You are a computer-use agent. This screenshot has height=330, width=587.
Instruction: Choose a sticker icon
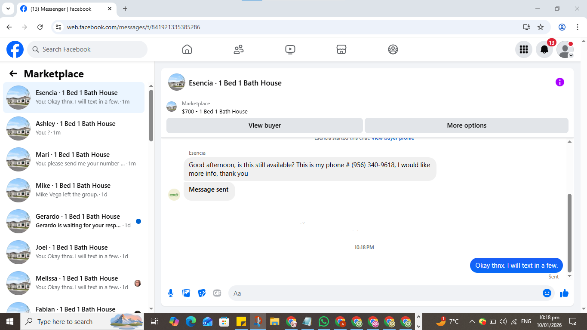click(202, 293)
